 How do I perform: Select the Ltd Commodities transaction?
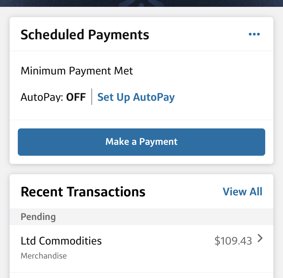(62, 241)
